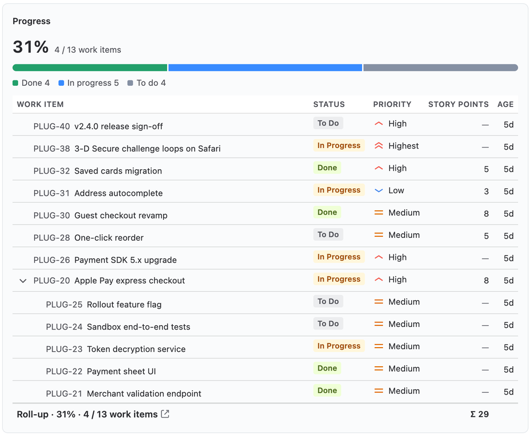532x436 pixels.
Task: Open the PLUG-30 issue key link
Action: [52, 216]
